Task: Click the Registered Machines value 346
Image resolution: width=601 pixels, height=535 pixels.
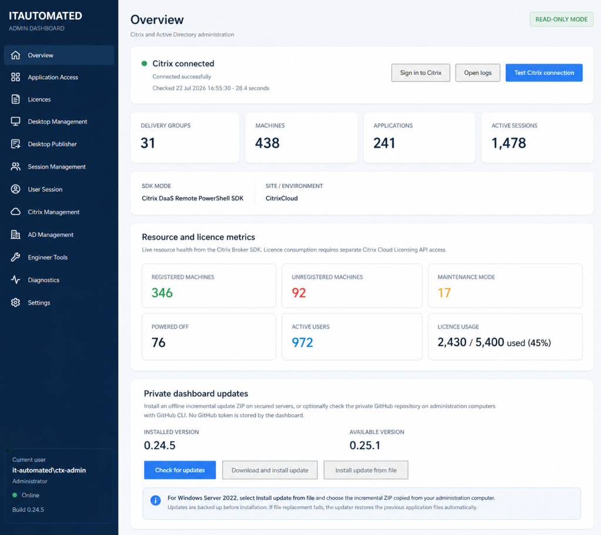Action: [x=162, y=293]
